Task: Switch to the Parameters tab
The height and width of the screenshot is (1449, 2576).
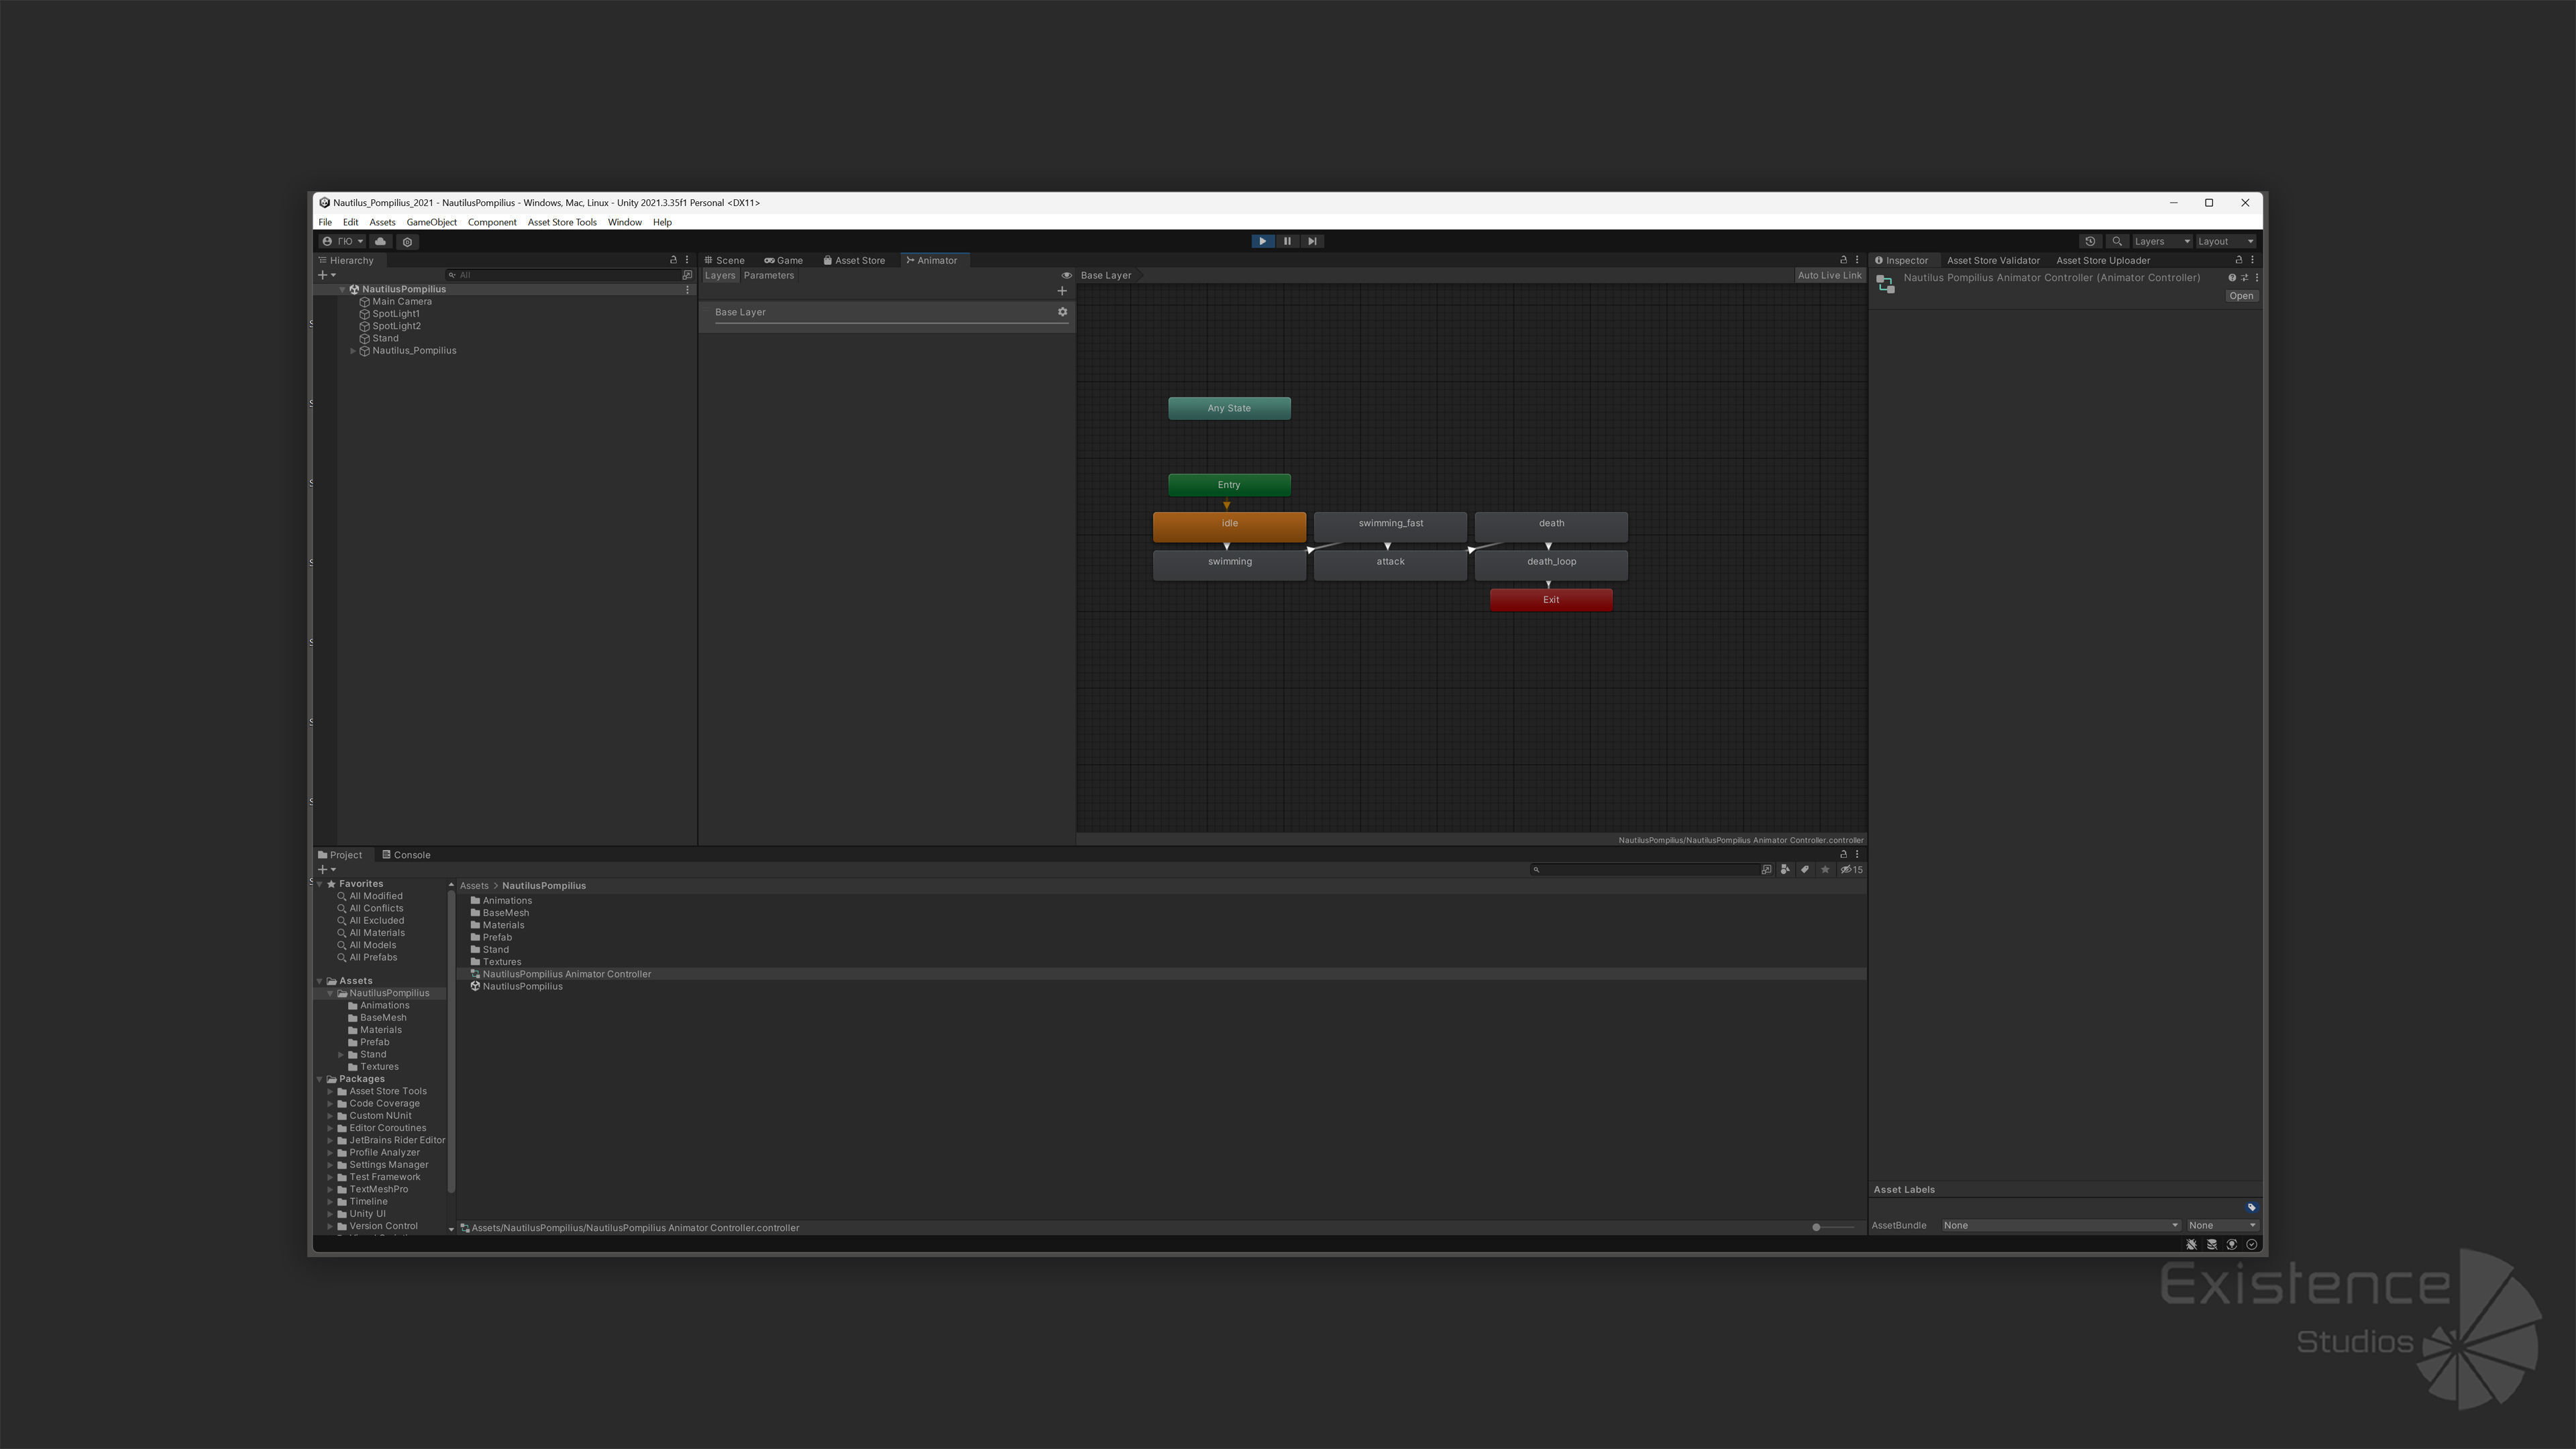Action: pos(768,275)
